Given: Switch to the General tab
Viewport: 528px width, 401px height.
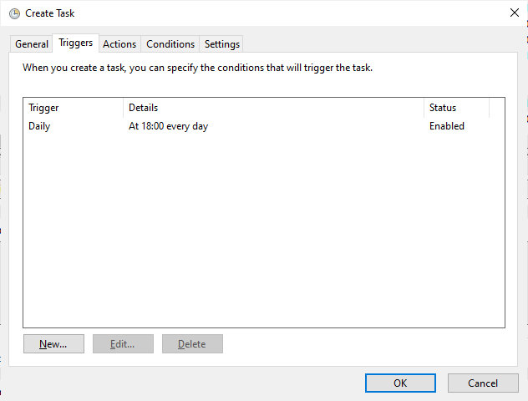Looking at the screenshot, I should pyautogui.click(x=32, y=44).
